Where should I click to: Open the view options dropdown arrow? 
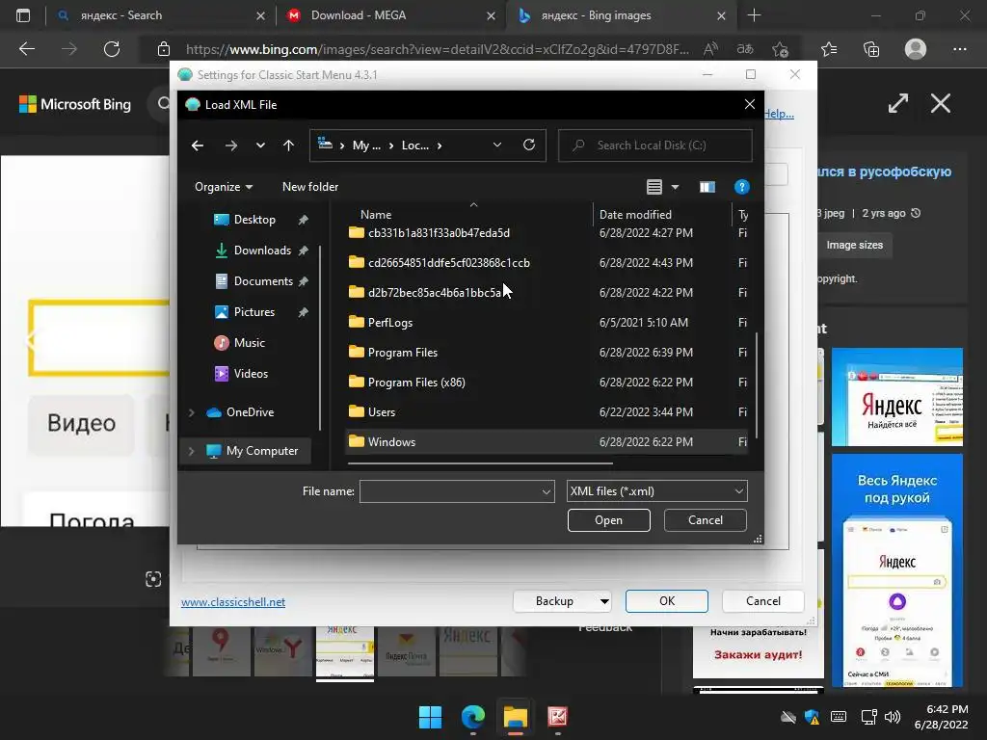675,187
